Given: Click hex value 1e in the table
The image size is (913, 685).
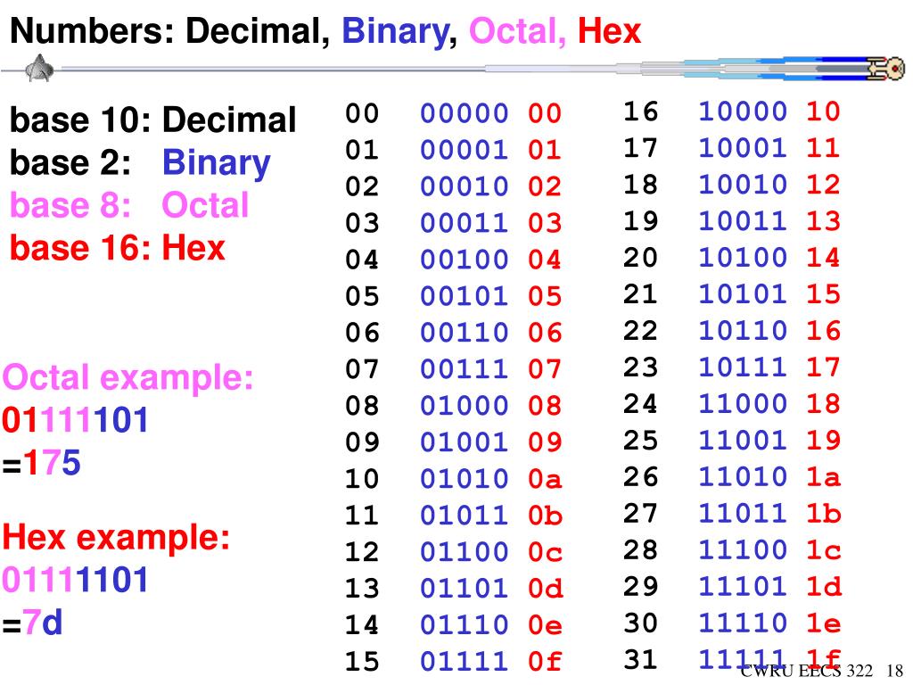Looking at the screenshot, I should [823, 623].
